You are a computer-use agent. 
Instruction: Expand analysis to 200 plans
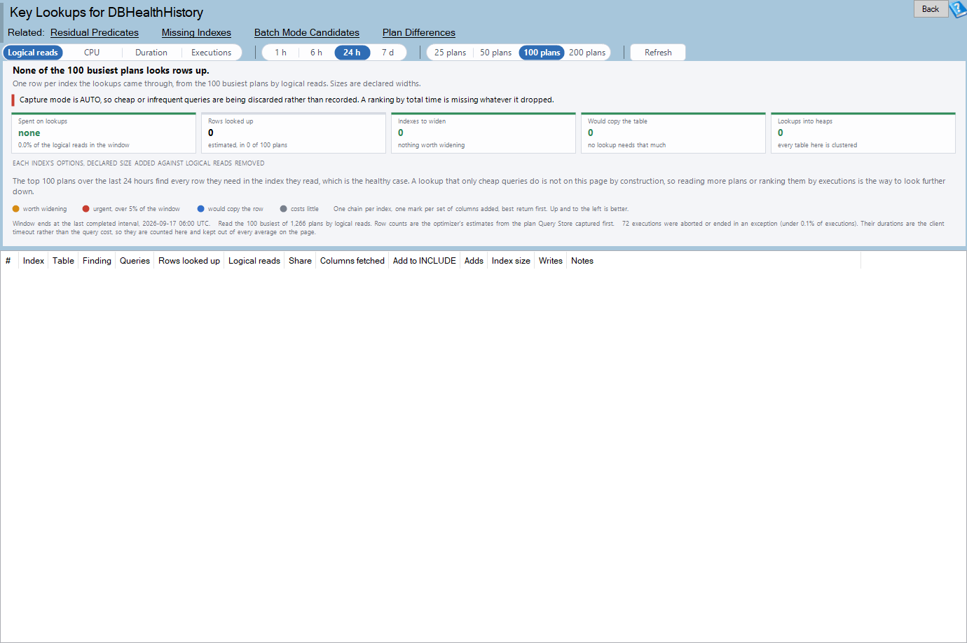pyautogui.click(x=587, y=53)
